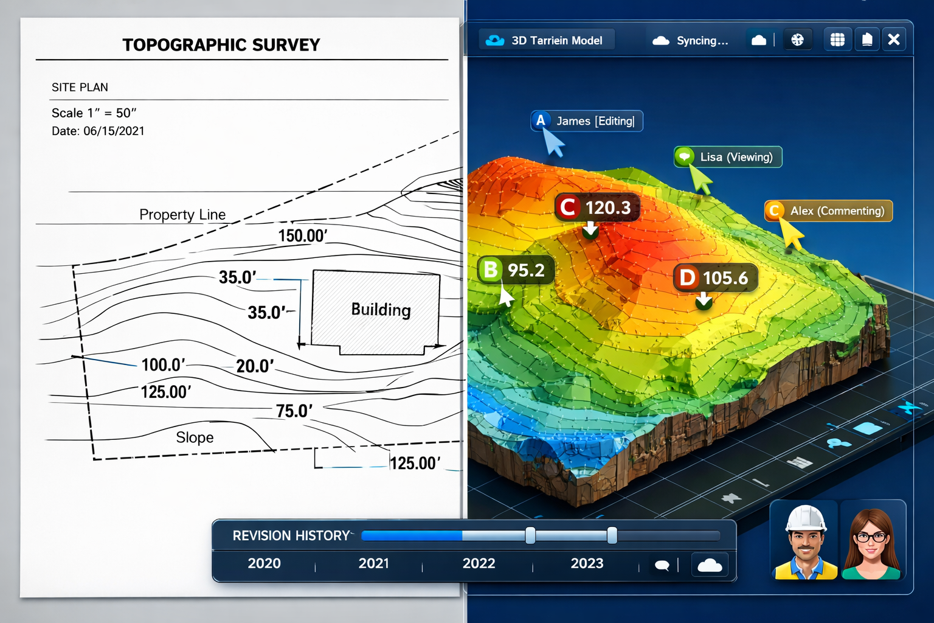This screenshot has height=623, width=934.
Task: Click marker D labeled 105.6
Action: [715, 278]
